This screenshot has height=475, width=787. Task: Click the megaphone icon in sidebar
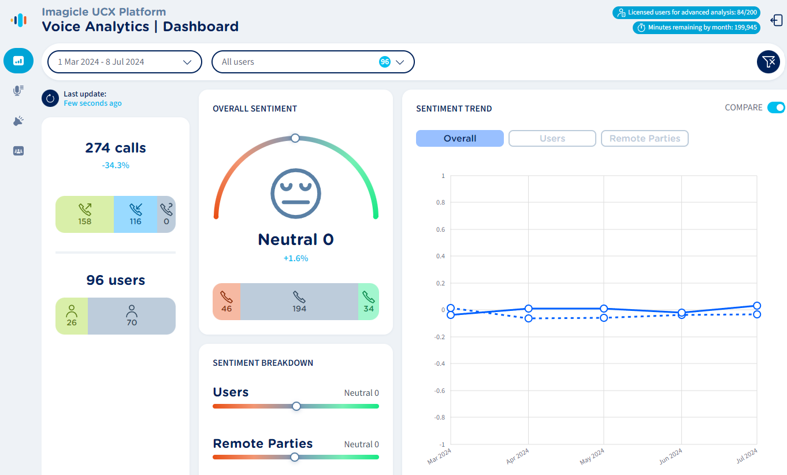click(18, 121)
